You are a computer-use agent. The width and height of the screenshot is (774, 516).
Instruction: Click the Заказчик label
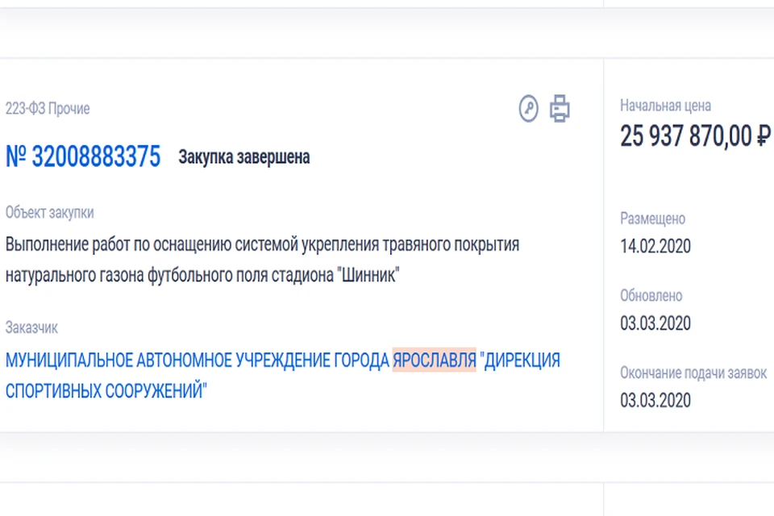coord(31,327)
